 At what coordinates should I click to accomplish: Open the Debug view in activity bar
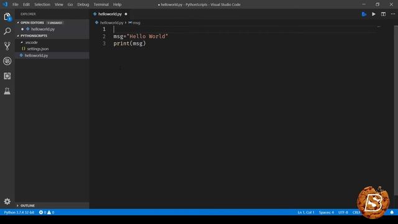pyautogui.click(x=7, y=61)
